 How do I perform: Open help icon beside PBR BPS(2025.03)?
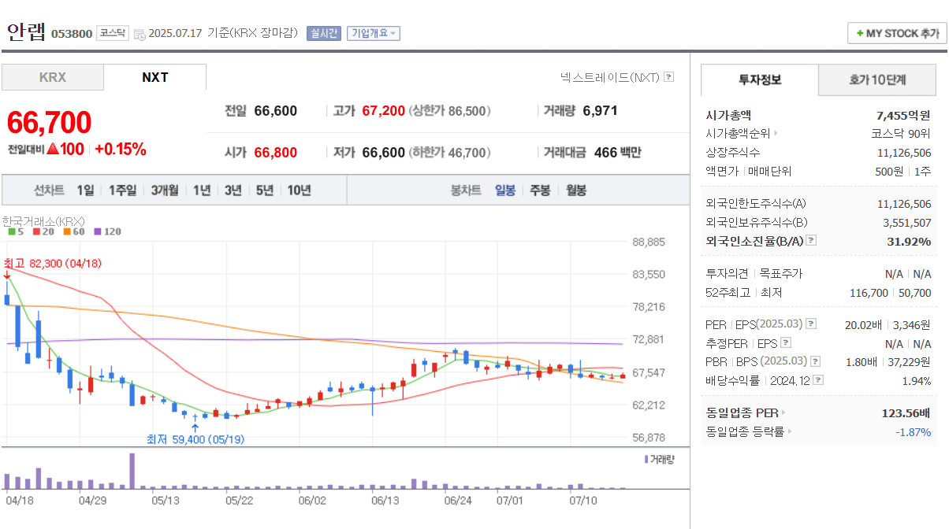(x=814, y=361)
